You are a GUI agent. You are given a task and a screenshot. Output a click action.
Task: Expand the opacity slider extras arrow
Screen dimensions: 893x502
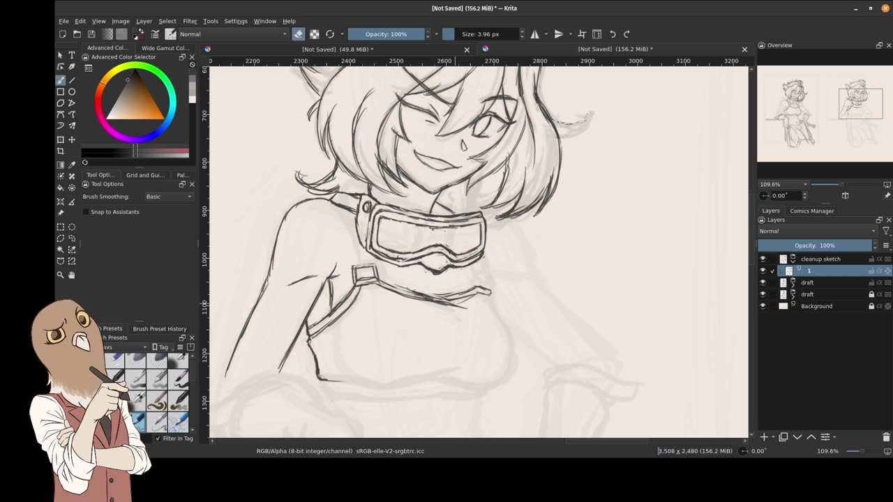436,34
